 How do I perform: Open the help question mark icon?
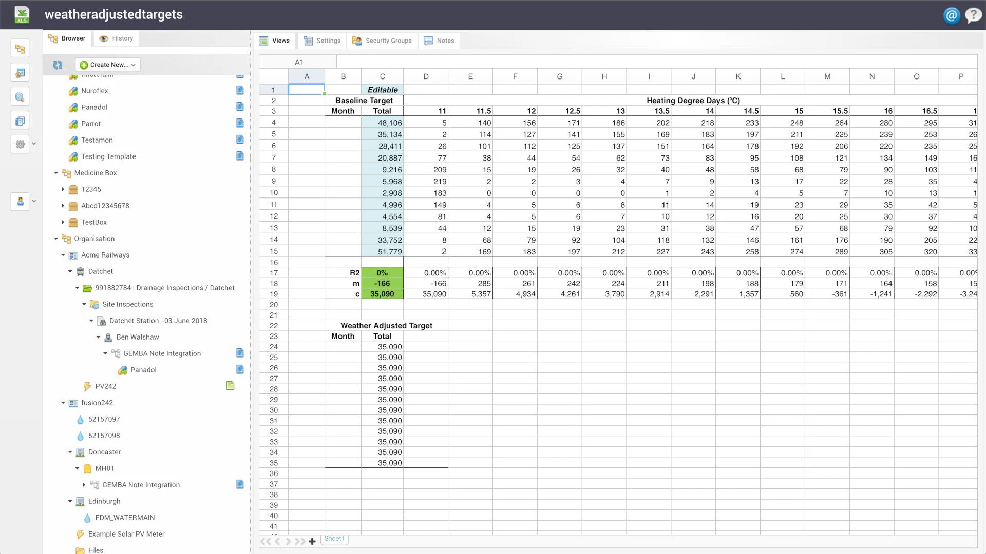coord(973,15)
